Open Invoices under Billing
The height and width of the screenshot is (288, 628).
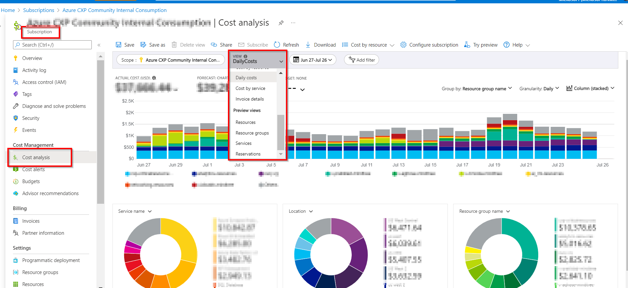(31, 221)
